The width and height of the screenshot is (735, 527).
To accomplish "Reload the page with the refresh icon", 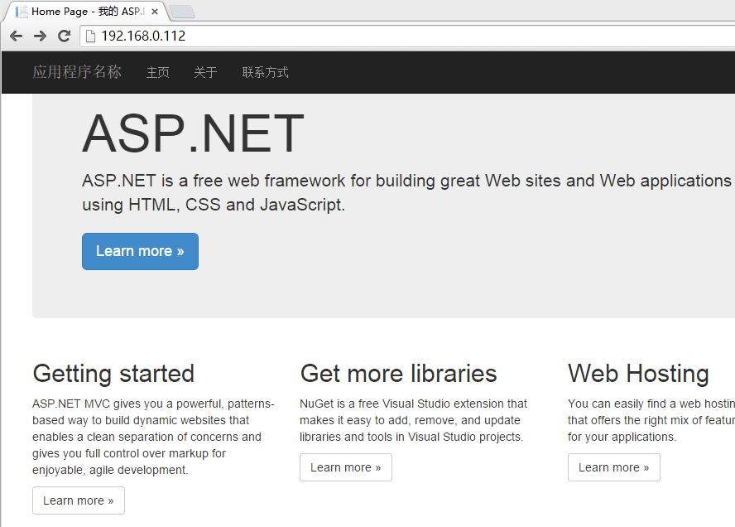I will 65,36.
